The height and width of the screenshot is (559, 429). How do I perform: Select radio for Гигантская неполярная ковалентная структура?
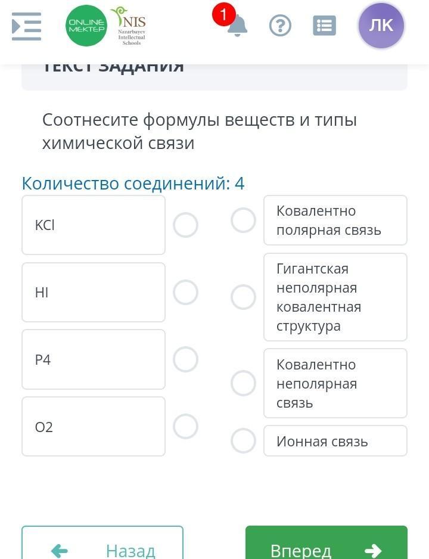(243, 297)
